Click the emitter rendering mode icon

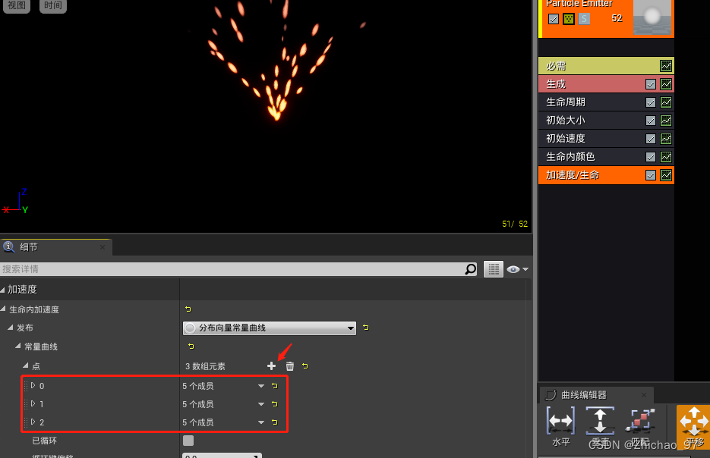coord(569,19)
